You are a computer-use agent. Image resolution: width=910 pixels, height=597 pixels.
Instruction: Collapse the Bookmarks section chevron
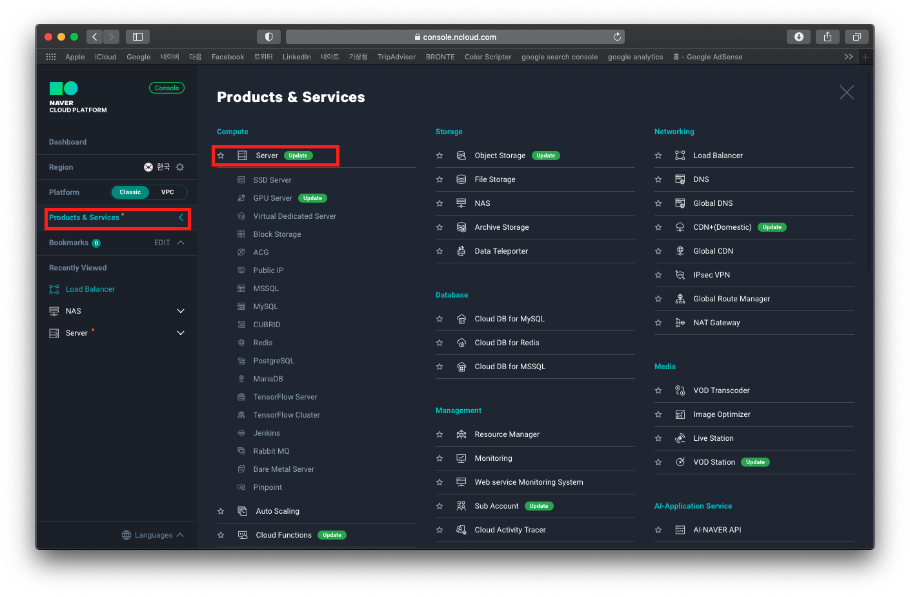point(181,243)
